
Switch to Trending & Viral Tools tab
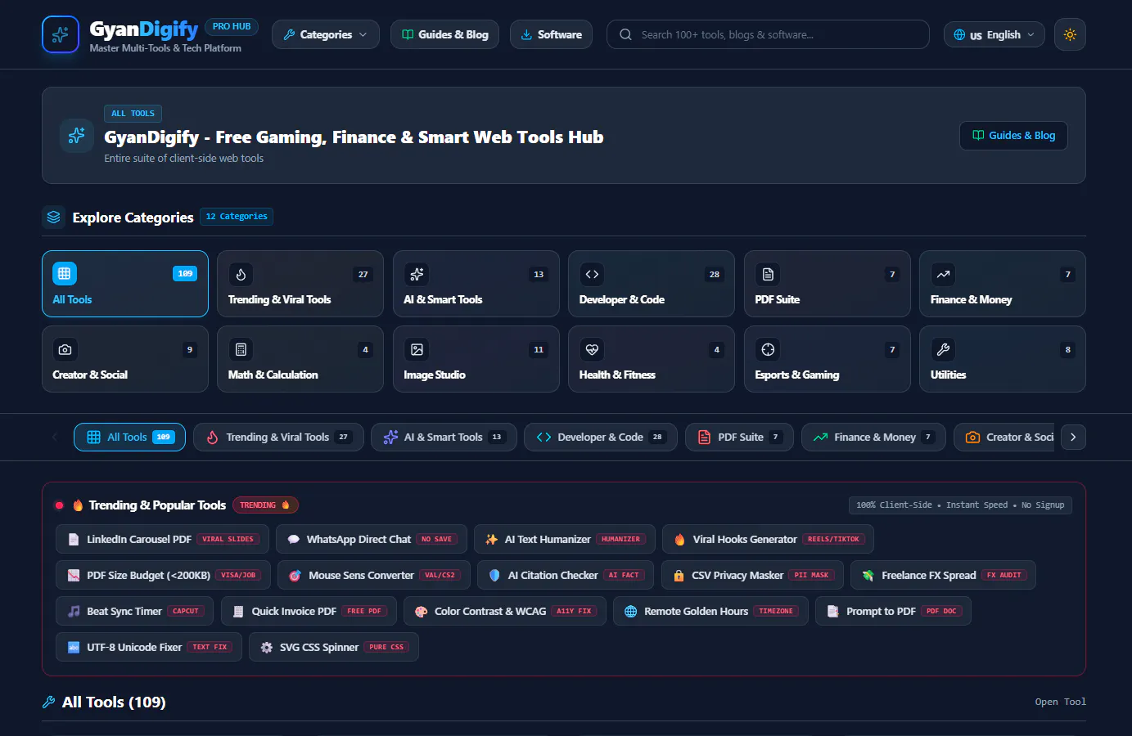(278, 438)
